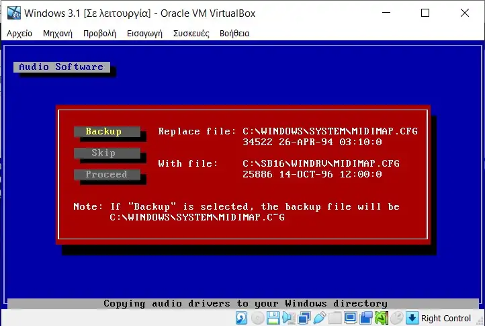Click the mouse integration status icon
The width and height of the screenshot is (485, 326).
[x=396, y=318]
